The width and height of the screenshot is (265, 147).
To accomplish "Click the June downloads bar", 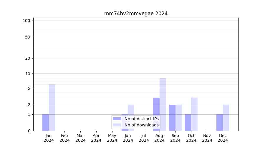I will tap(131, 110).
